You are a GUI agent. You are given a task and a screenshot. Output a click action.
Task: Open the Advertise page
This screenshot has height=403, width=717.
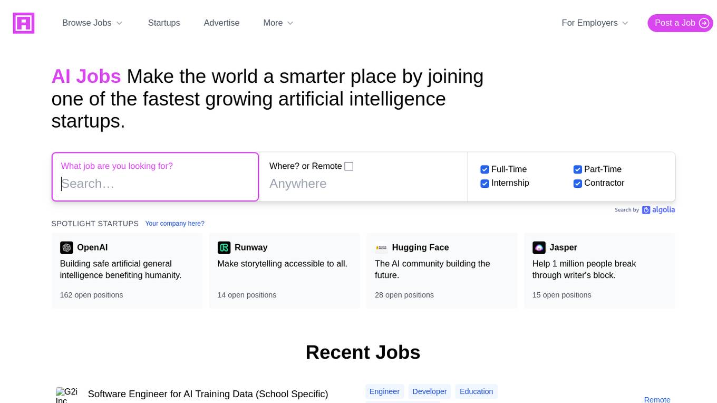tap(221, 23)
